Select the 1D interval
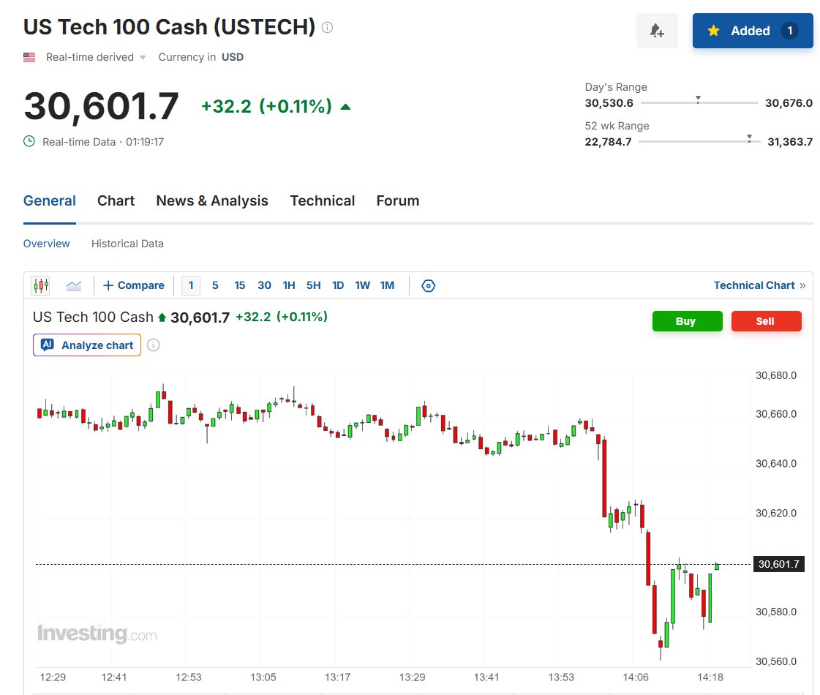The image size is (820, 695). (338, 285)
